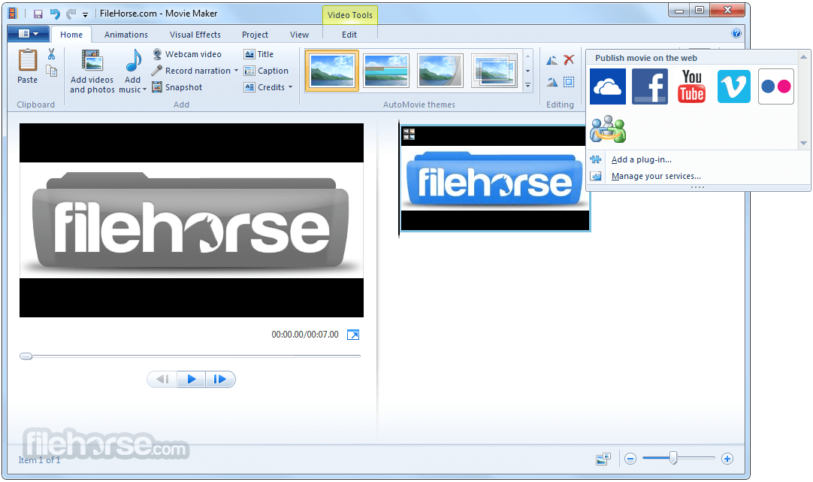The height and width of the screenshot is (482, 813).
Task: Add a Title to the movie
Action: (x=258, y=54)
